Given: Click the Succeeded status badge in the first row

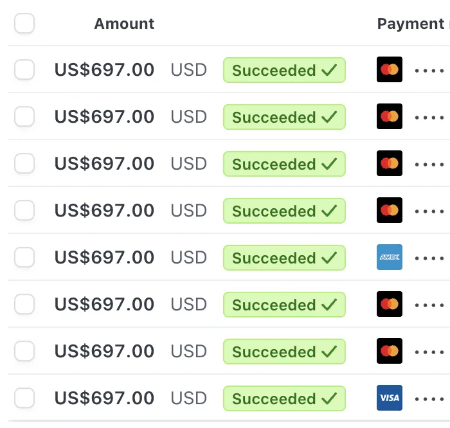Looking at the screenshot, I should point(284,70).
